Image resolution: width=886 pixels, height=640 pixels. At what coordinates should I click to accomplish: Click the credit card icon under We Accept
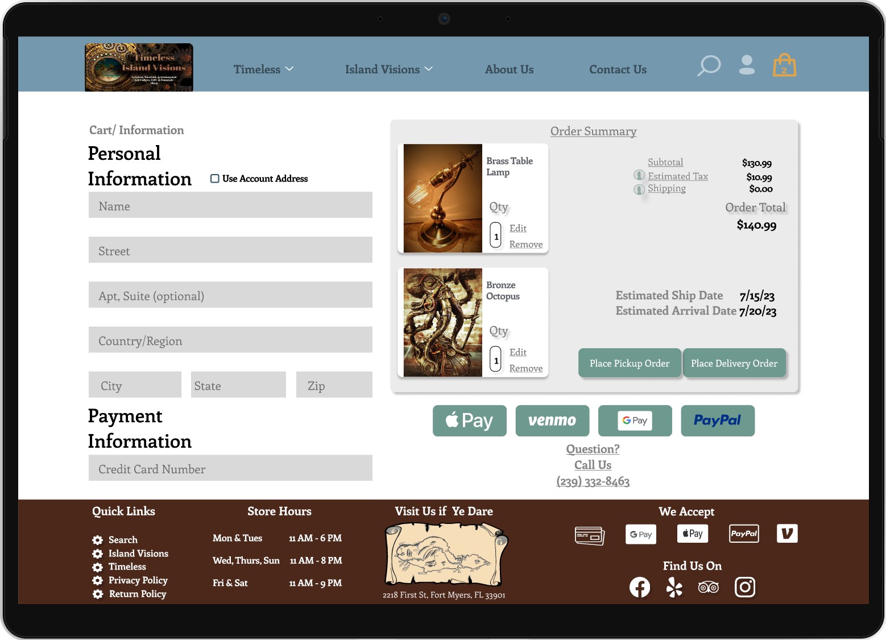point(589,535)
